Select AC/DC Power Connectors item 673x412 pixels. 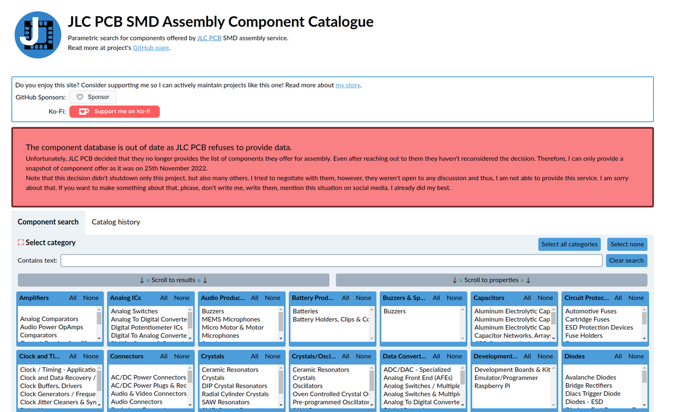coord(149,377)
